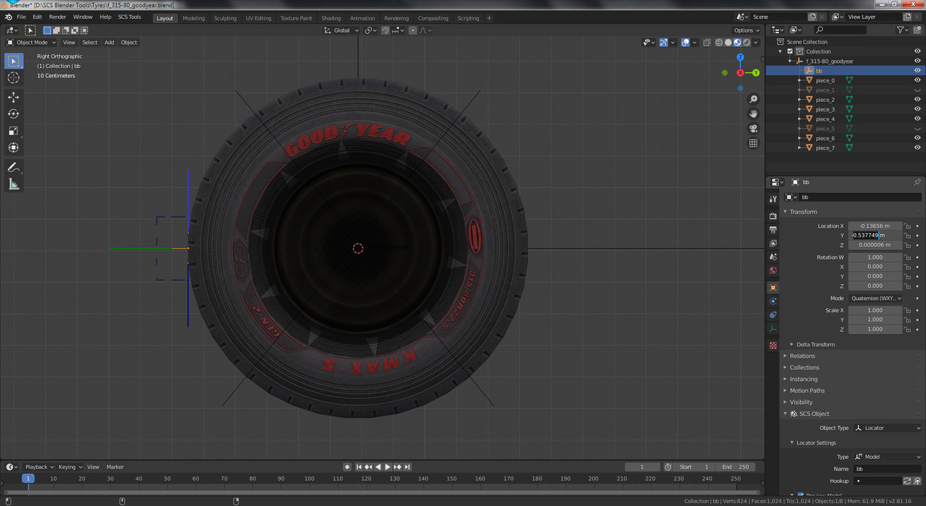Open the timeline Playback popover

click(39, 467)
